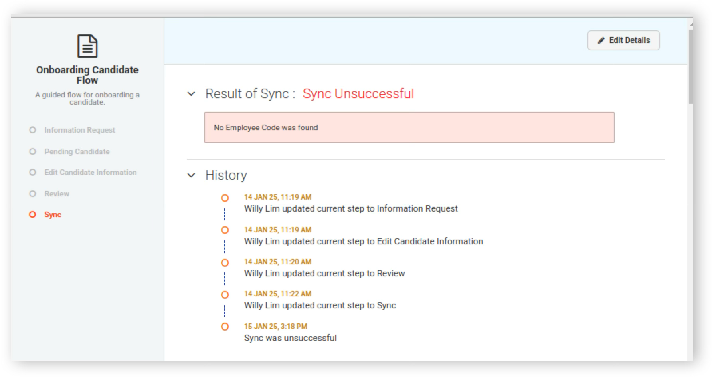Screen dimensions: 712x377
Task: Click the 14 JAN 25, 11:22 AM timestamp
Action: pyautogui.click(x=278, y=294)
